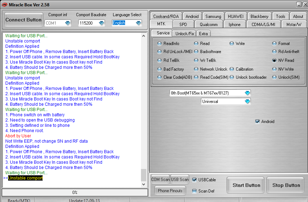The height and width of the screenshot is (202, 308).
Task: Expand the 8th Boot MT65xx boot type dropdown
Action: pyautogui.click(x=247, y=93)
